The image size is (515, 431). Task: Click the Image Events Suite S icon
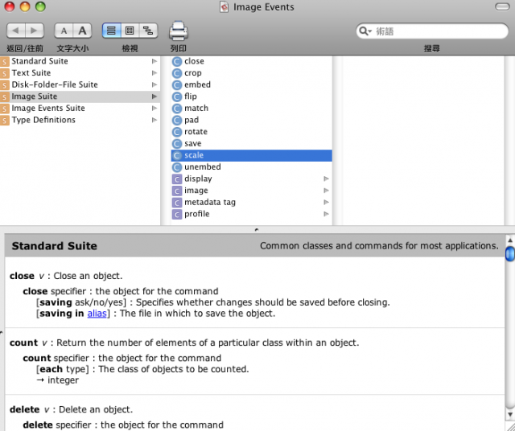5,109
